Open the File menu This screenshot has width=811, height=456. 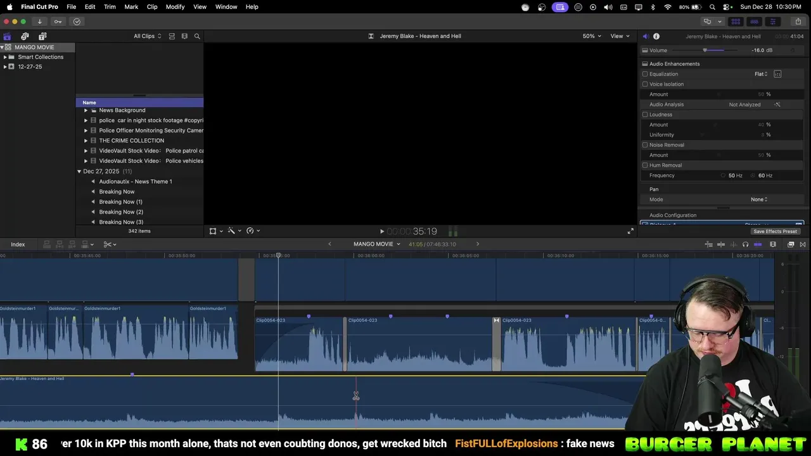72,7
